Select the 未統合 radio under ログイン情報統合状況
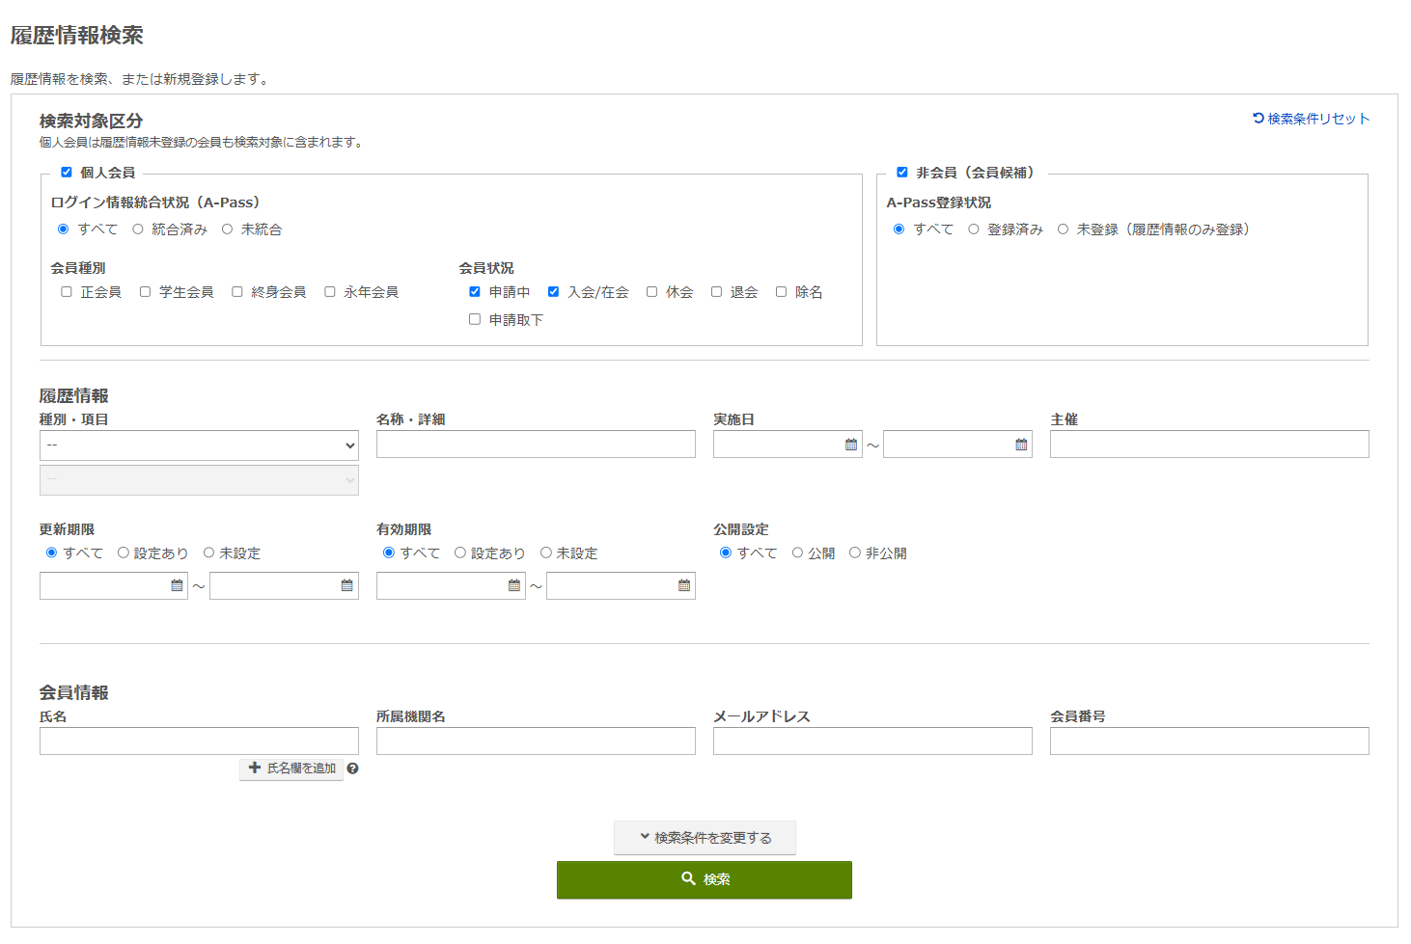Screen dimensions: 1411x944 click(x=227, y=229)
